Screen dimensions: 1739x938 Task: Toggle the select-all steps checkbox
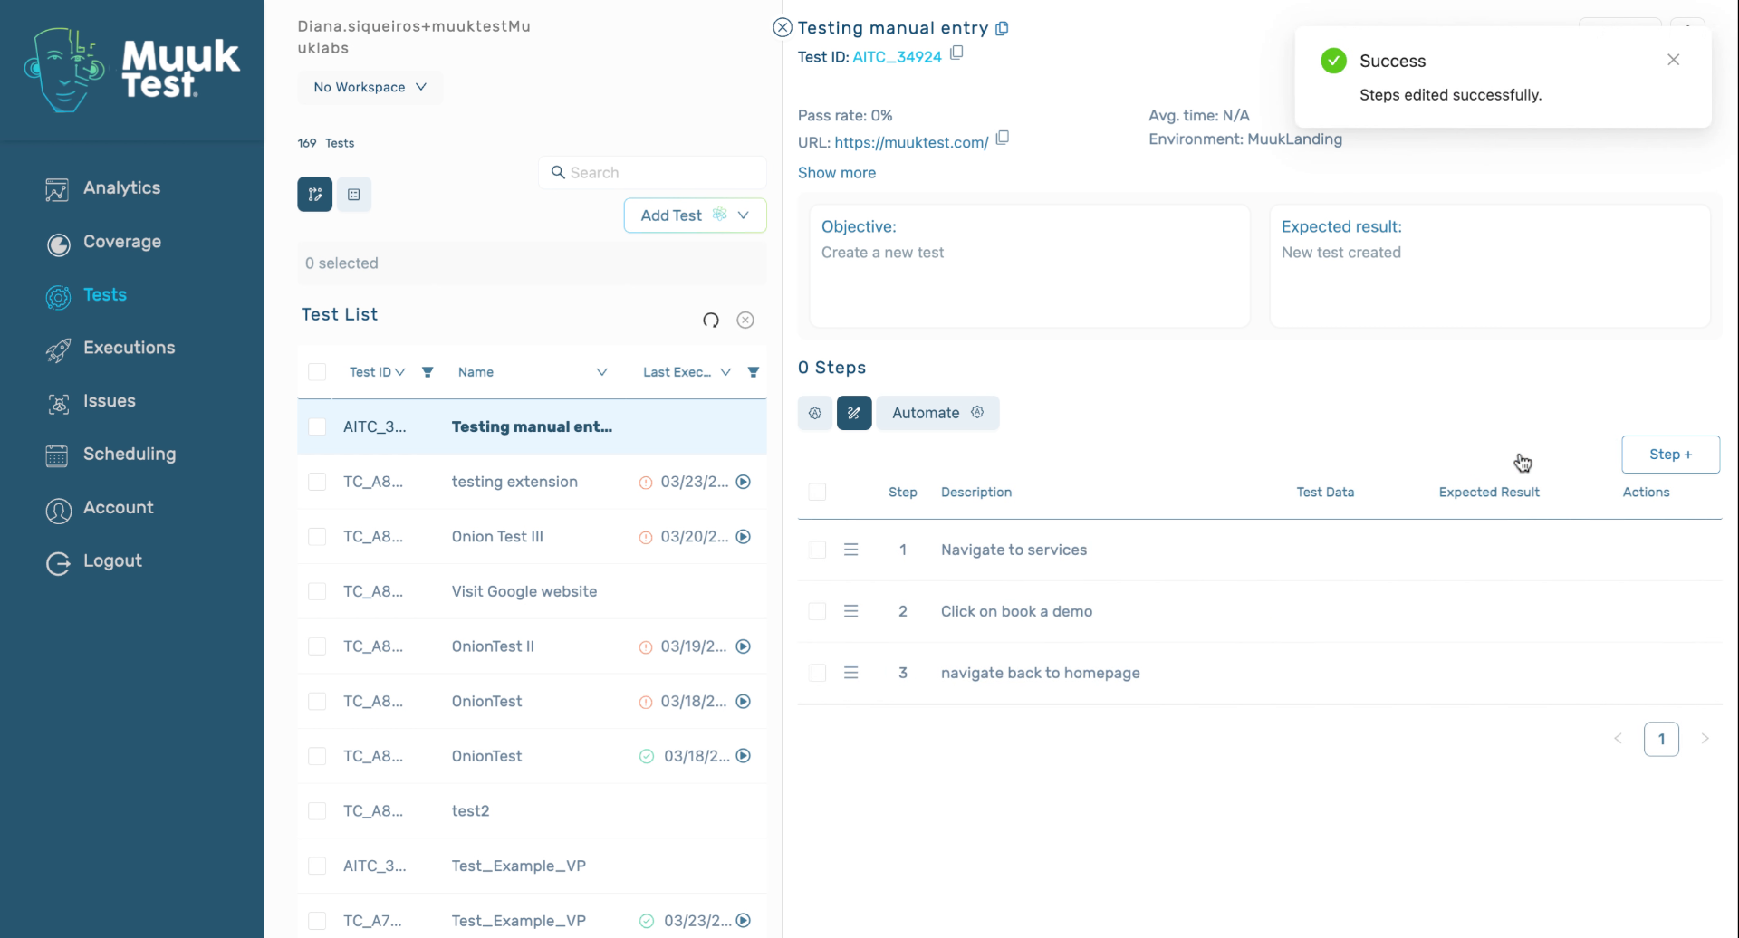click(817, 493)
